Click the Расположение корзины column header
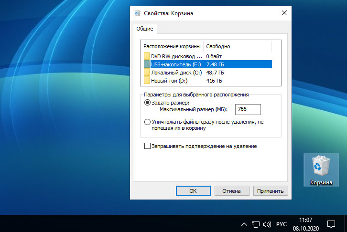This screenshot has height=232, width=347. (172, 46)
